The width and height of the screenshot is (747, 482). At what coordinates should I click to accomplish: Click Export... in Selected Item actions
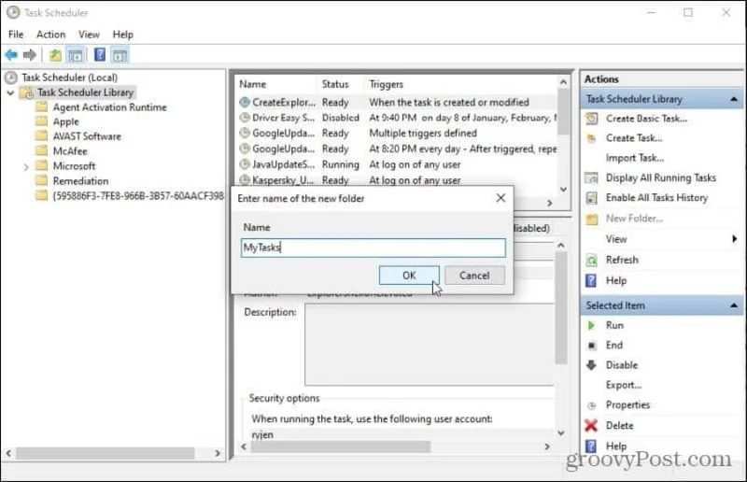click(624, 385)
